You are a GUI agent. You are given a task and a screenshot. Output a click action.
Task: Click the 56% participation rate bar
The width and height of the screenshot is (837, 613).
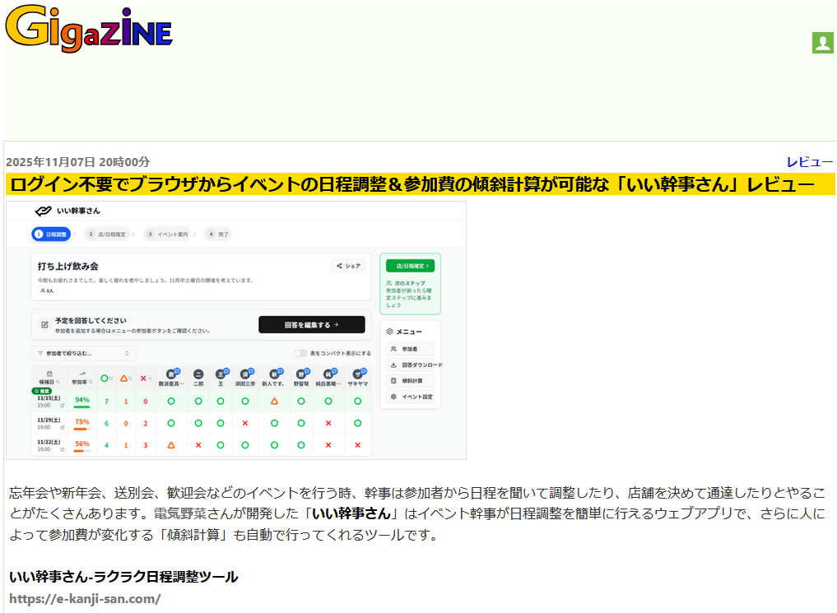(x=82, y=451)
